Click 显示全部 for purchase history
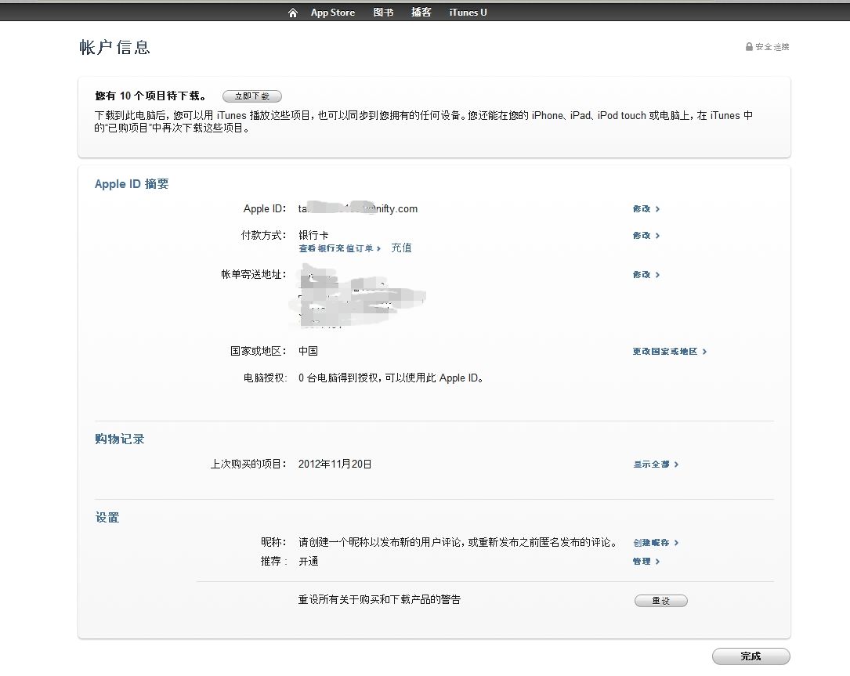Screen dimensions: 850x676 pyautogui.click(x=655, y=465)
